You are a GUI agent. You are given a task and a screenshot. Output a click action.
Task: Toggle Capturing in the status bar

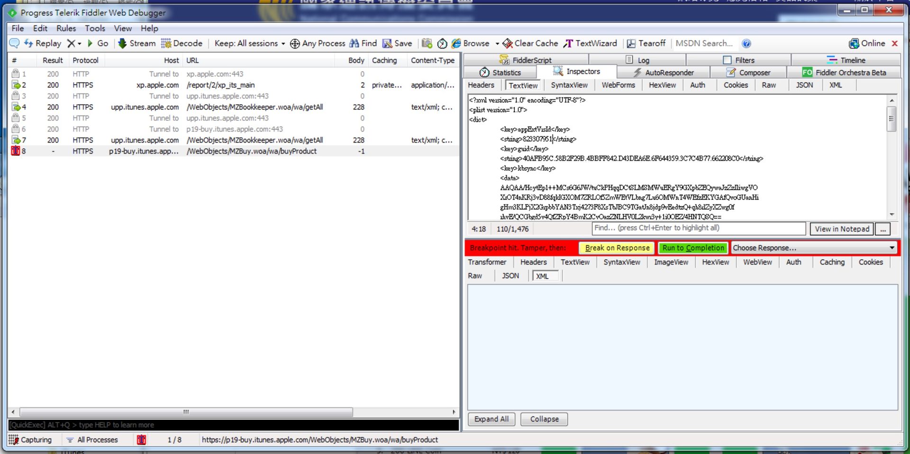[x=30, y=440]
